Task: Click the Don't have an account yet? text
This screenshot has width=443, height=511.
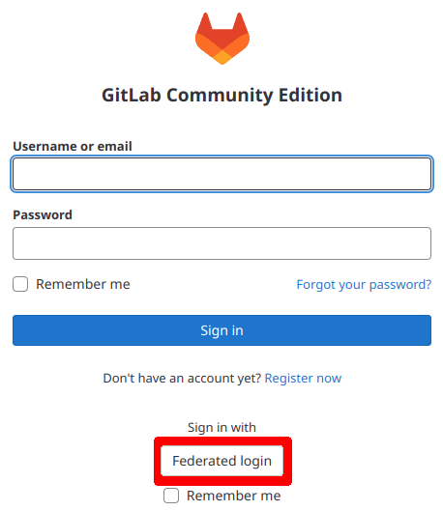Action: 182,378
